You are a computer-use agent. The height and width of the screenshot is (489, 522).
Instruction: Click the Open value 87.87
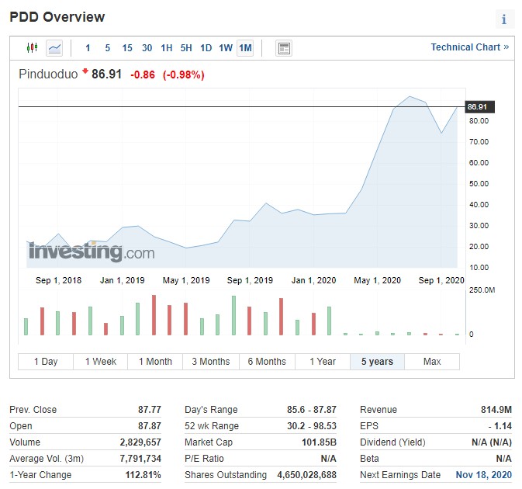pos(150,425)
